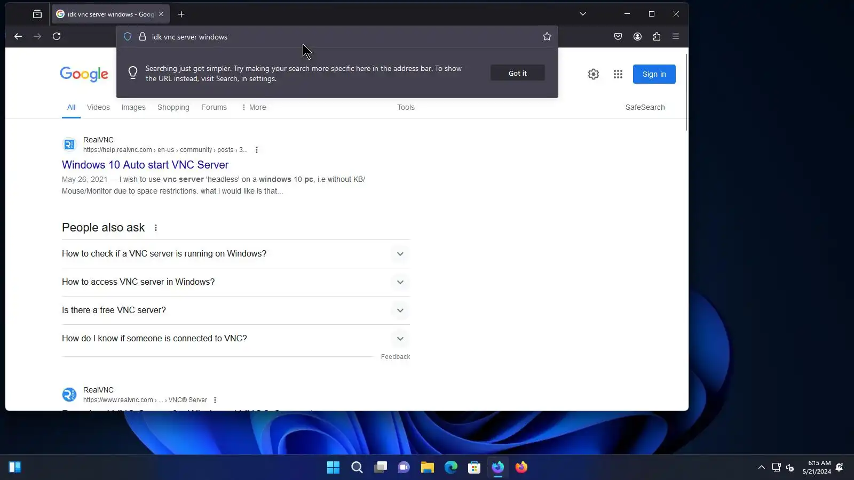Switch to the Videos tab
This screenshot has height=480, width=854.
pos(98,107)
